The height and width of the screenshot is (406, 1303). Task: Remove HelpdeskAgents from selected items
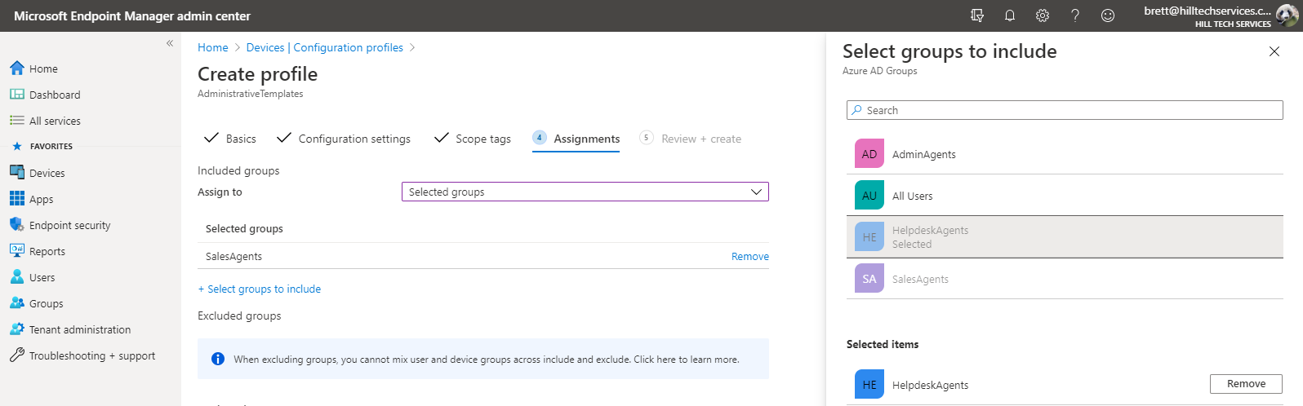point(1246,384)
